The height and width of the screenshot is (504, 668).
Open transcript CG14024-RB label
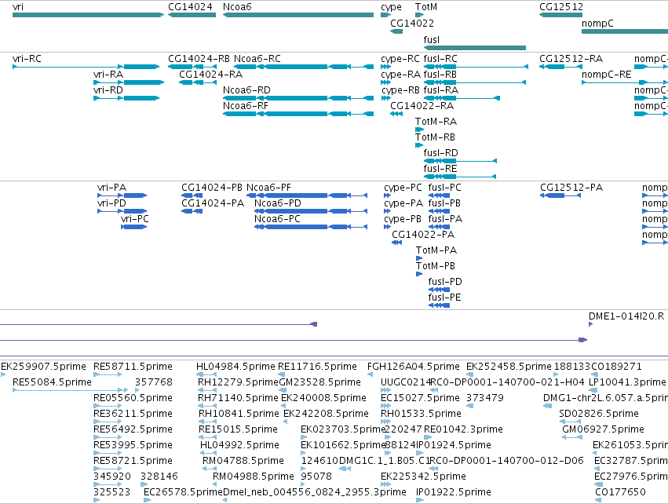pos(199,59)
